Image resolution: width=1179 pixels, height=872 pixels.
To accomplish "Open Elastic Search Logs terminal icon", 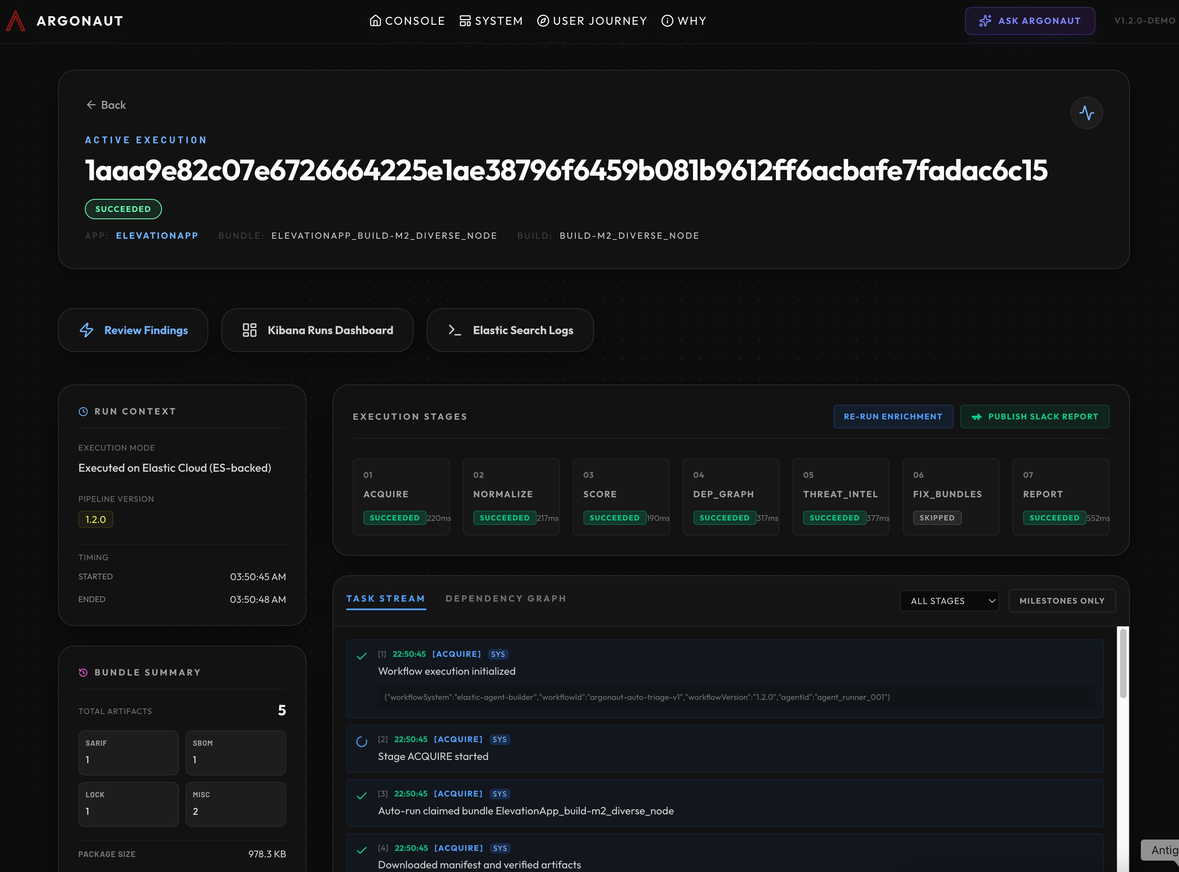I will (510, 330).
